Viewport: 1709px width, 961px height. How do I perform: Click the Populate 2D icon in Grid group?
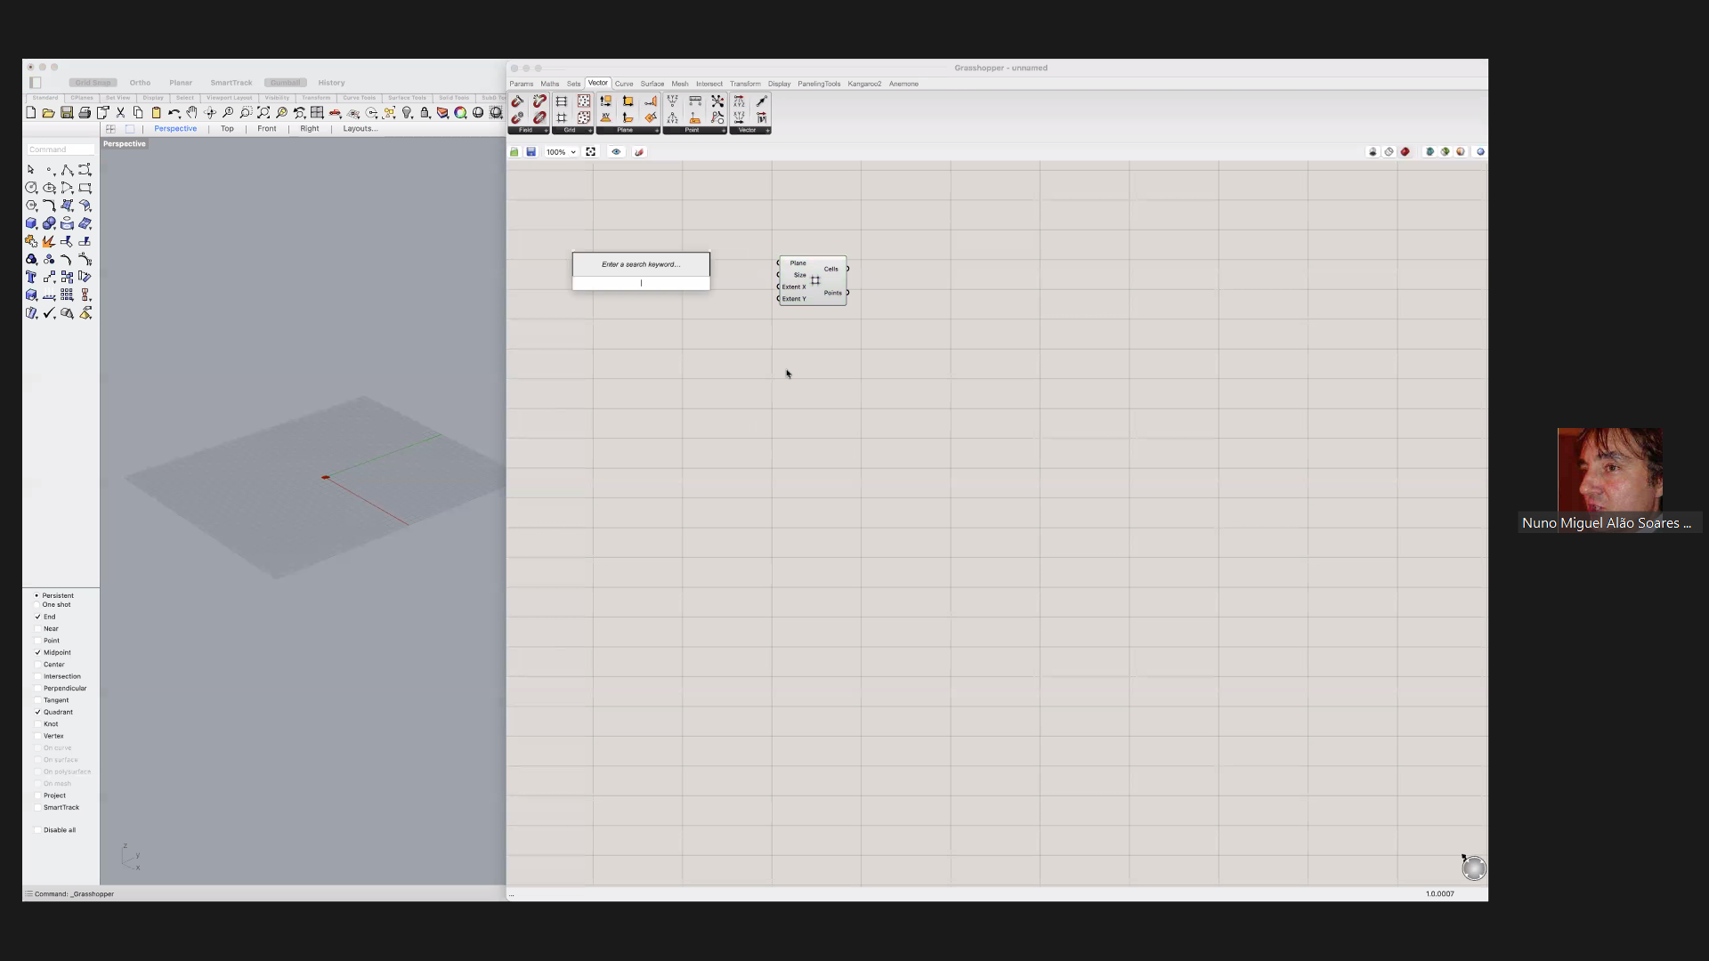pyautogui.click(x=584, y=101)
